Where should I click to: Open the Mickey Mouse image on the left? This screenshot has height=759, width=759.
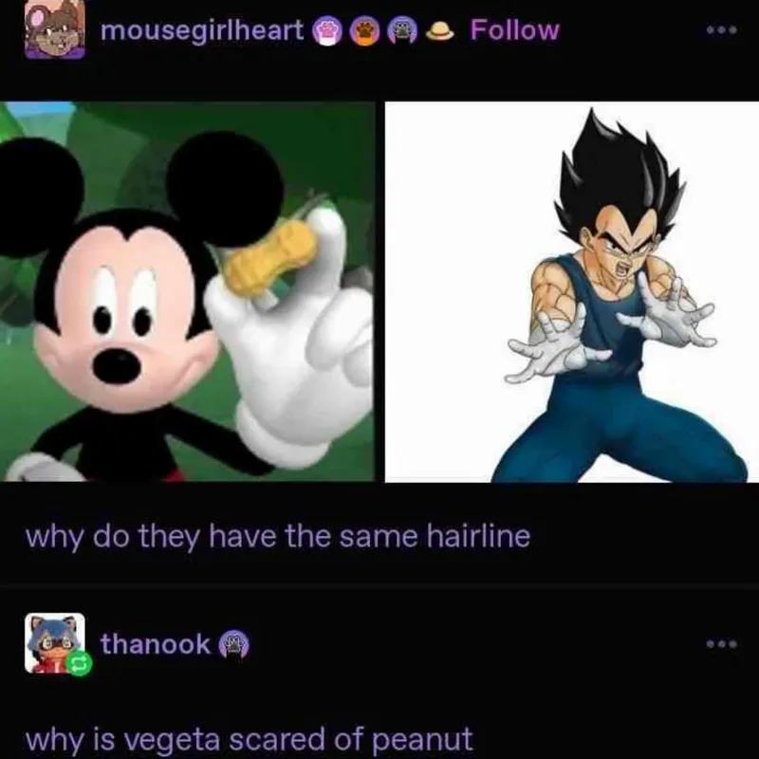187,292
